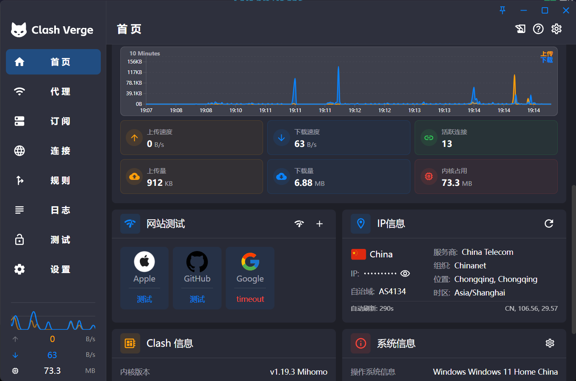Click the IP信息 location pin icon
Image resolution: width=576 pixels, height=381 pixels.
point(360,224)
